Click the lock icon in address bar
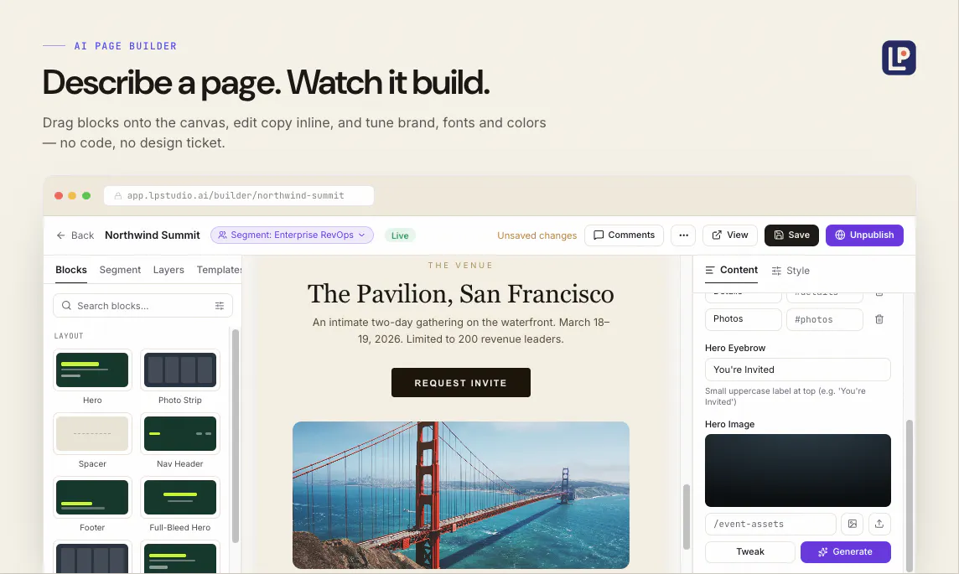Image resolution: width=959 pixels, height=574 pixels. tap(118, 195)
